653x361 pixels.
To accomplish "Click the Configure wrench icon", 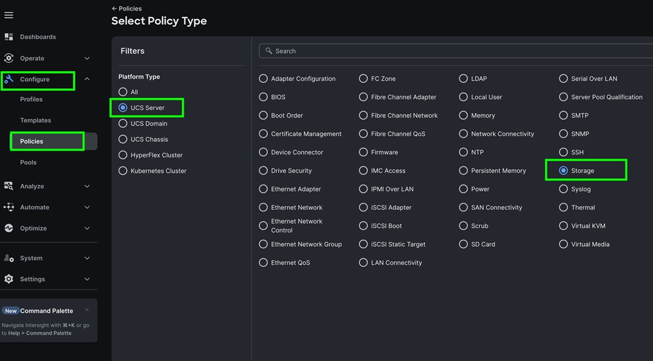I will (x=9, y=79).
